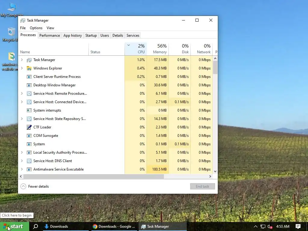
Task: Click the Service Host: Connected Device gear icon
Action: (29, 102)
